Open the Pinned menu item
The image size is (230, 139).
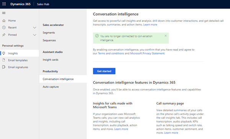click(x=20, y=35)
